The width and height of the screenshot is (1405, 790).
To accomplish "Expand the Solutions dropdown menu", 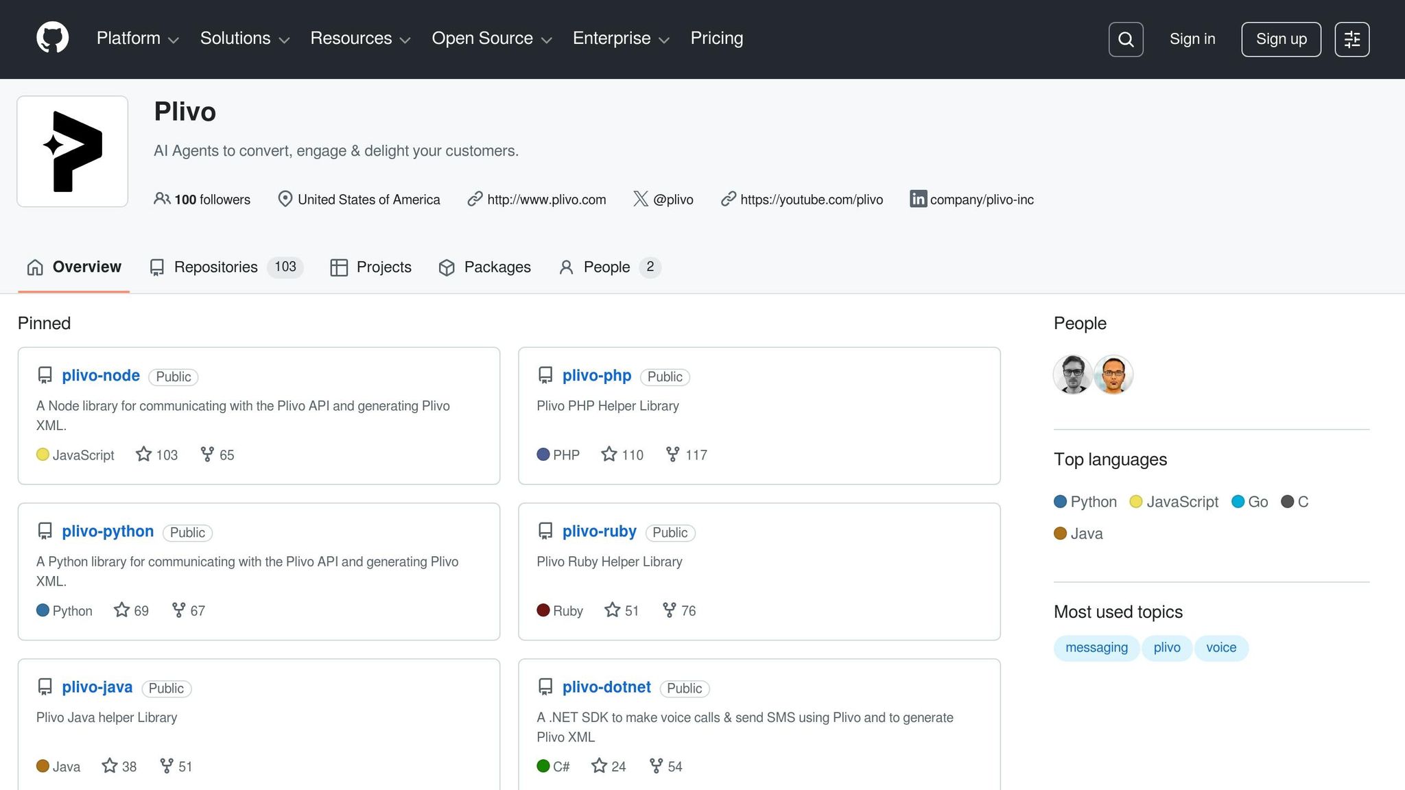I will point(244,38).
